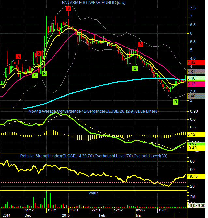Click the light green 3.46 price label
Viewport: 208px width, 218px height.
pyautogui.click(x=196, y=78)
